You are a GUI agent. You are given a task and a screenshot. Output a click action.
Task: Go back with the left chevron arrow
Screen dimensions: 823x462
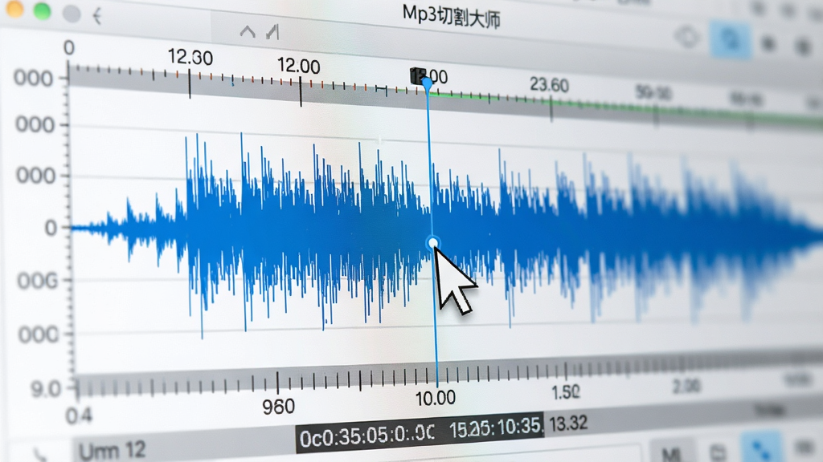96,16
